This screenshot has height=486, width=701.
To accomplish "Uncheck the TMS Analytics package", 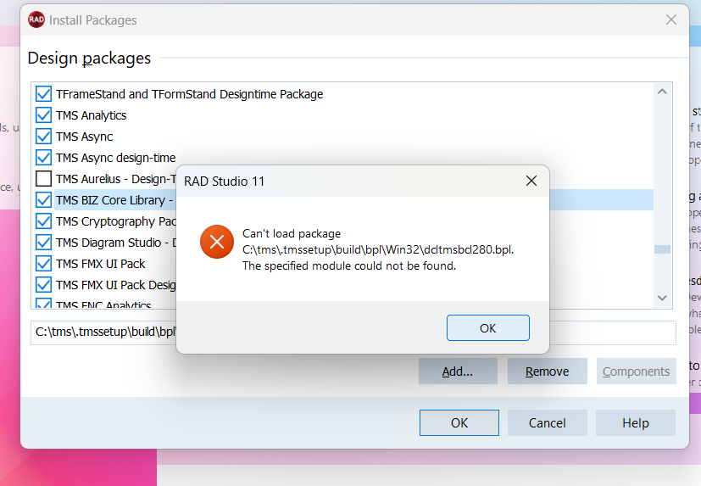I will [43, 115].
